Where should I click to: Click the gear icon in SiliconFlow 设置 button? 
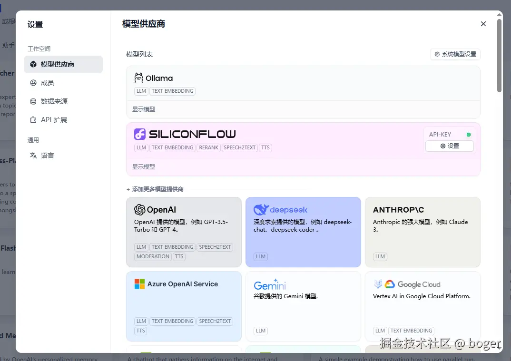pyautogui.click(x=442, y=146)
